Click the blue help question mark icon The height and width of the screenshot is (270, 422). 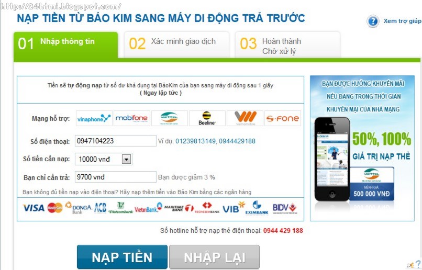(373, 21)
